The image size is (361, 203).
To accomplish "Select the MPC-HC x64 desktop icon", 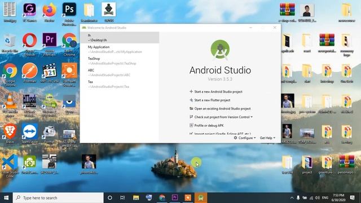I will 49,73.
